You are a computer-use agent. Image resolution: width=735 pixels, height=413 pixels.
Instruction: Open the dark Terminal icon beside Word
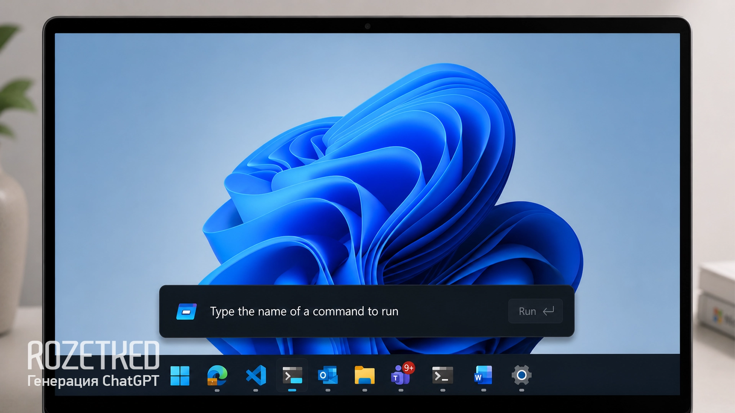[x=443, y=375]
